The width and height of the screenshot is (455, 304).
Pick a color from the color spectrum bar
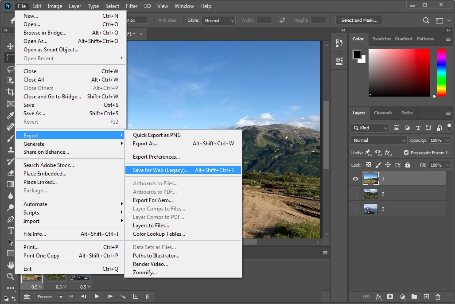pos(441,71)
